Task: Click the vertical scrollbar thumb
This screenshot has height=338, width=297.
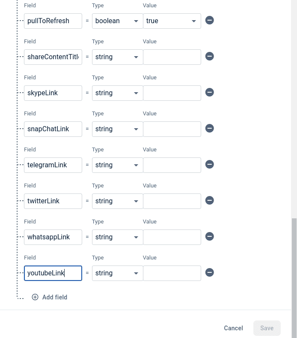Action: pyautogui.click(x=294, y=275)
